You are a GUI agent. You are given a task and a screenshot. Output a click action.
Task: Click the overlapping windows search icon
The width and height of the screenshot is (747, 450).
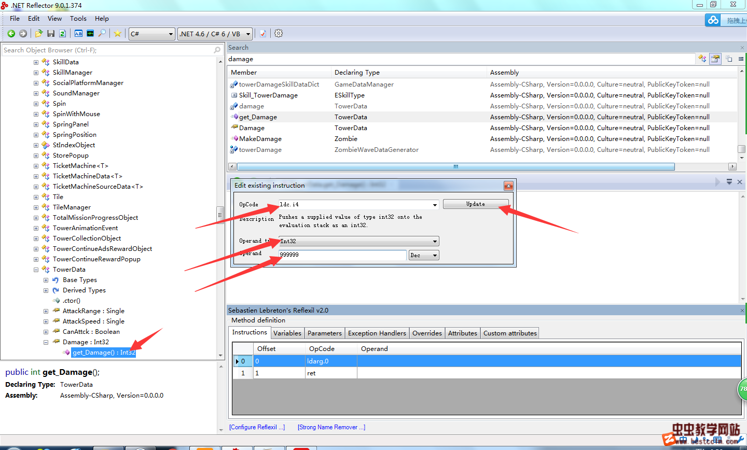coord(729,59)
